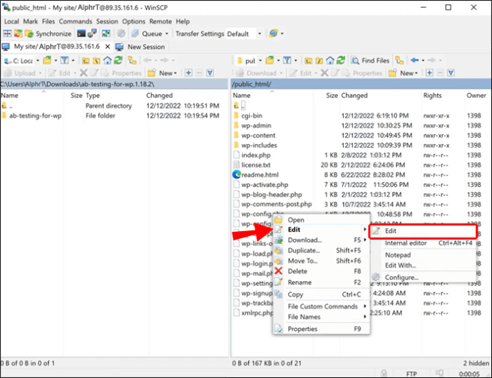Click remote panel directory tree icon
Screen dimensions: 492x378
point(399,61)
